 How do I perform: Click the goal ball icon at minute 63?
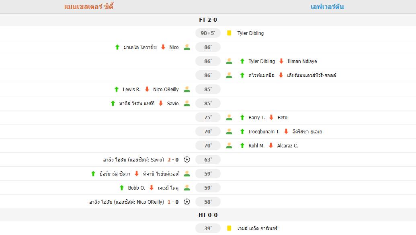(x=186, y=159)
